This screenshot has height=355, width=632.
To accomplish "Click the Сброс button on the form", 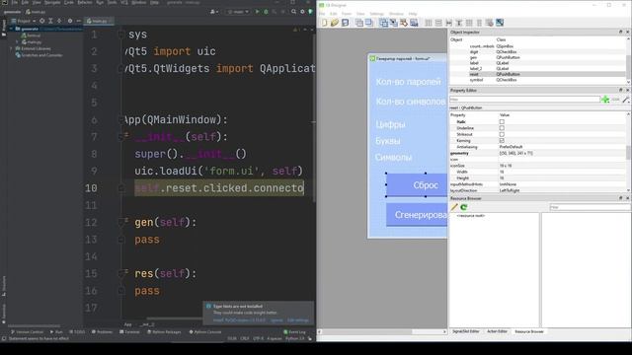I will pyautogui.click(x=417, y=184).
